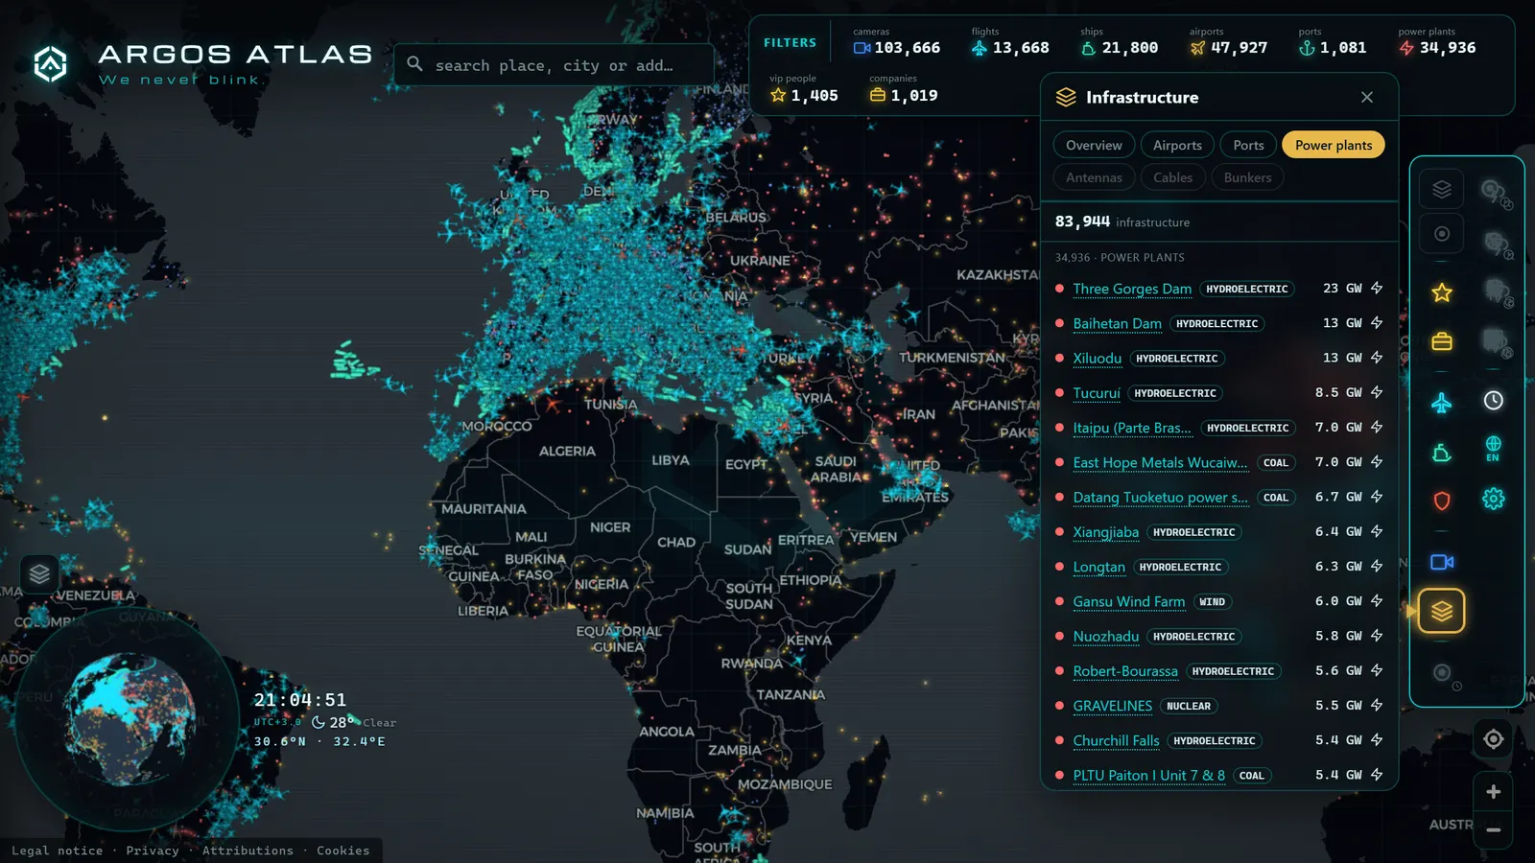This screenshot has height=863, width=1535.
Task: Click the blue camera icon in sidebar
Action: (1441, 562)
